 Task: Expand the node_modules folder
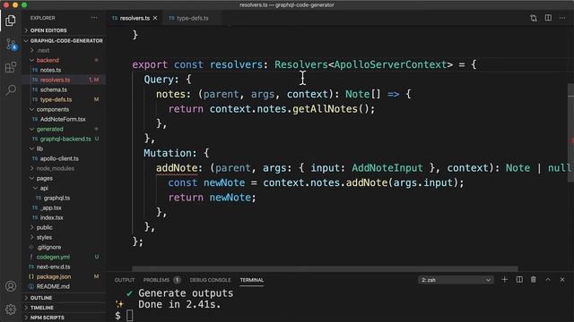[x=55, y=168]
